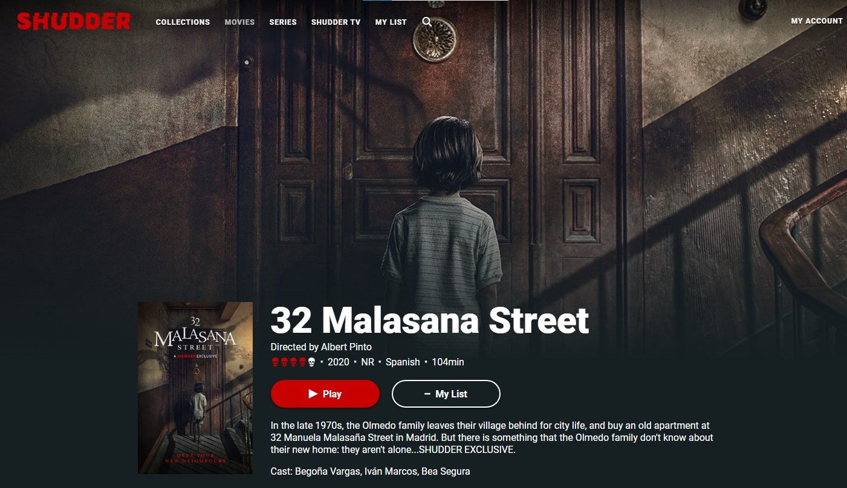Open the My Account menu

pyautogui.click(x=817, y=21)
